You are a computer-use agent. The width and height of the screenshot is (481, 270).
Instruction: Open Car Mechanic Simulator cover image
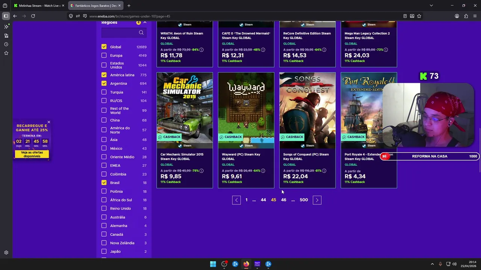coord(185,108)
